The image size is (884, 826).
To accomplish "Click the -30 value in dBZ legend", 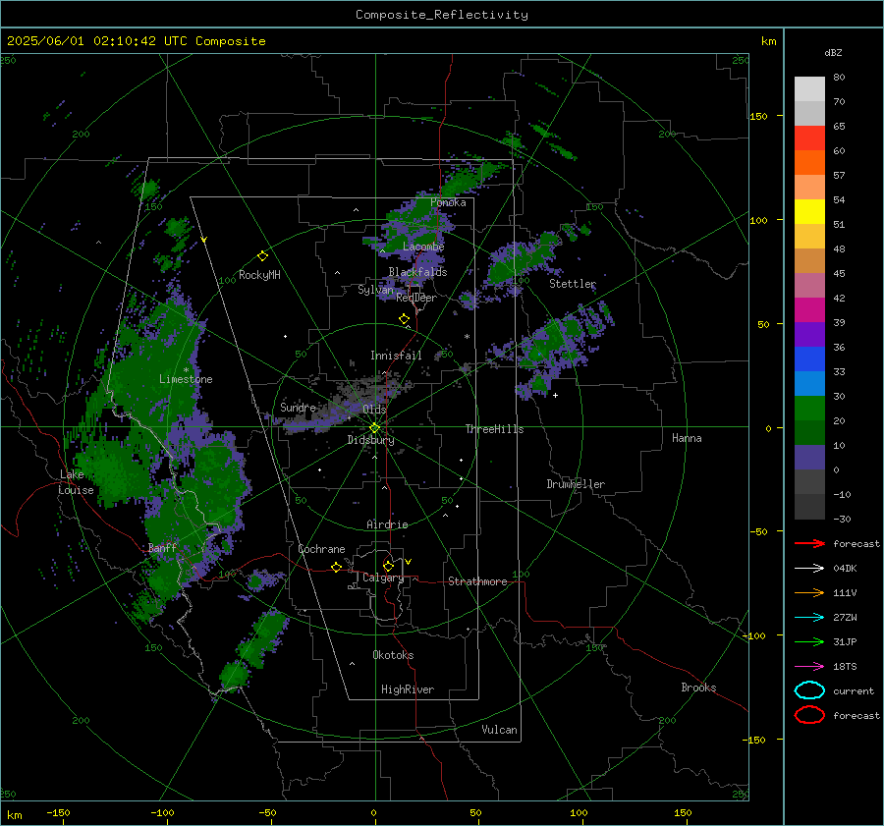I will (842, 519).
